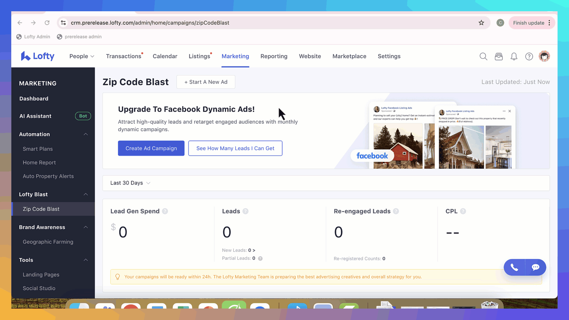Open Social Studio in sidebar
The image size is (569, 320).
coord(39,288)
